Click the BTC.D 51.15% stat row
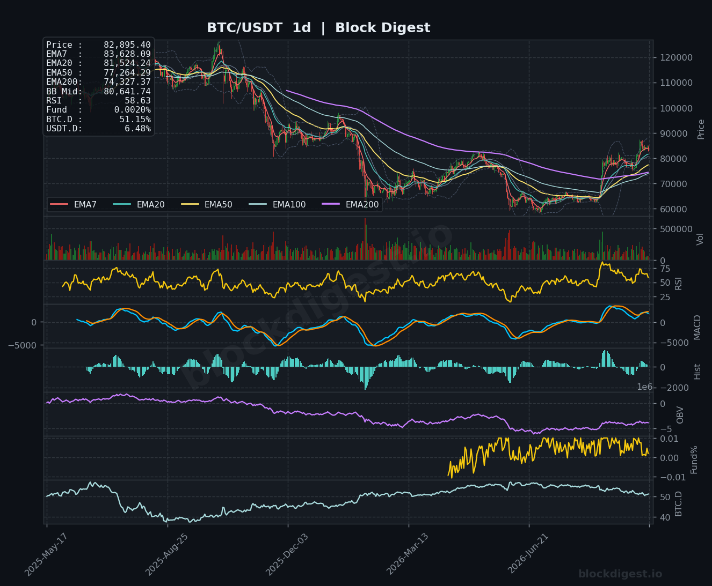712x586 pixels. click(x=98, y=119)
